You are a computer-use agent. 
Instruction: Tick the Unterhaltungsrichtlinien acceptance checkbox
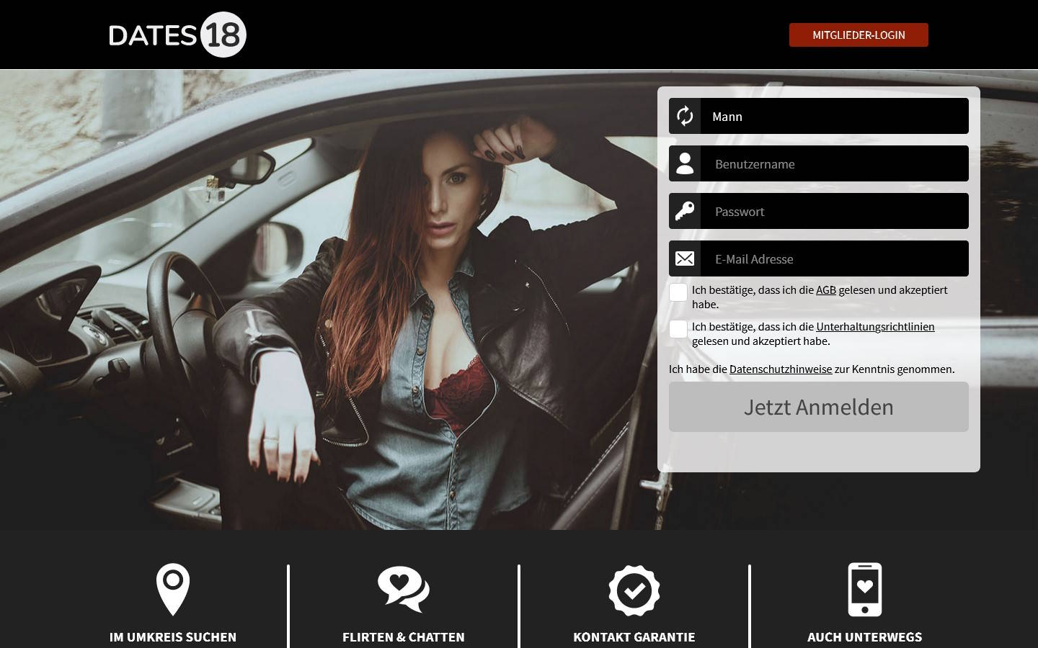(x=678, y=329)
